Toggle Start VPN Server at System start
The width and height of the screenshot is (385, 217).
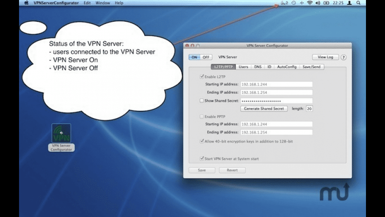(x=202, y=159)
